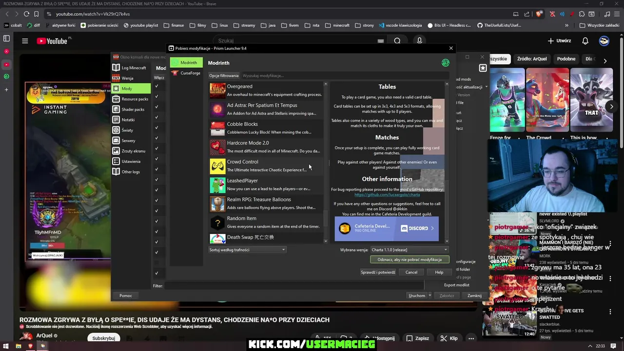Screen dimensions: 624x351
Task: Open the Cafeteria Development Discord banner
Action: click(387, 228)
